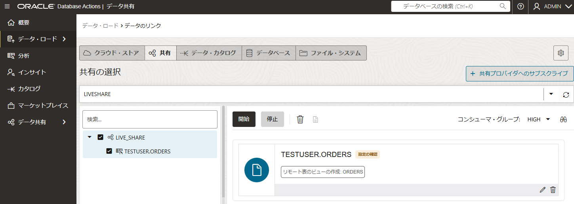574x204 pixels.
Task: Switch to the データベース tab
Action: pyautogui.click(x=269, y=53)
